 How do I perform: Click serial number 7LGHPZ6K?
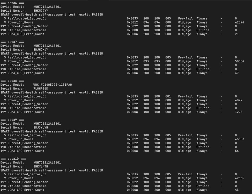(41, 88)
